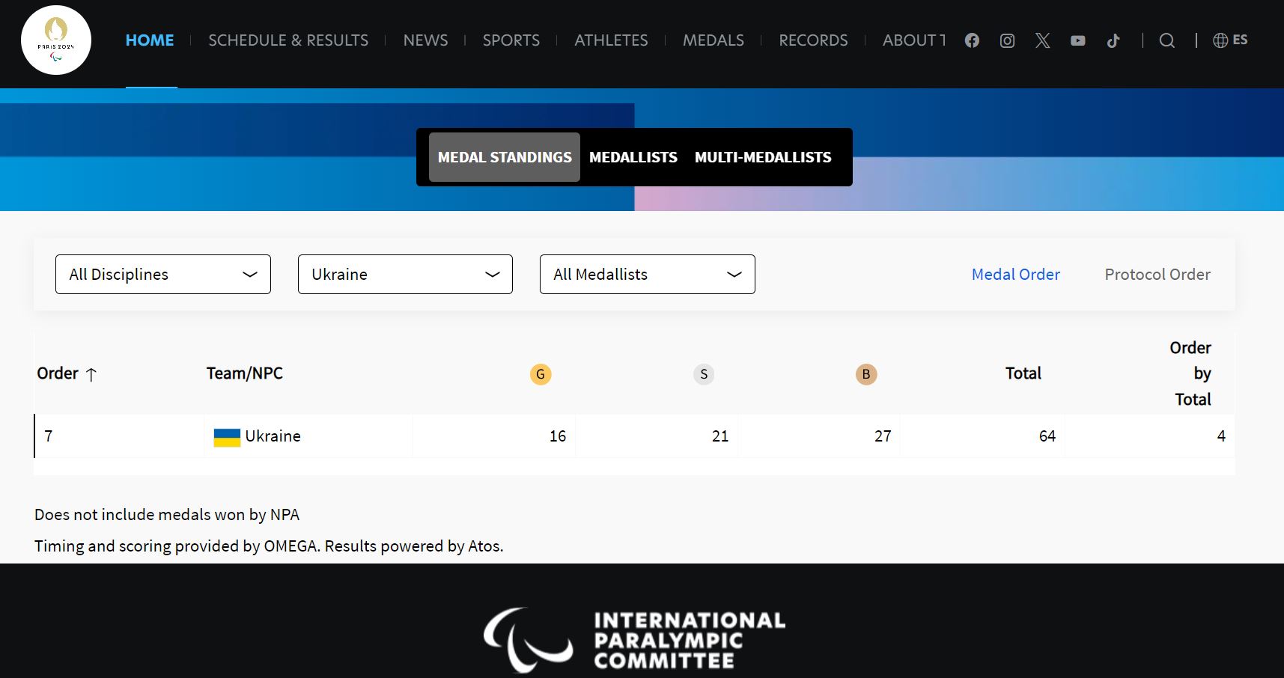
Task: Click Ukraine's gold count 16
Action: (x=558, y=436)
